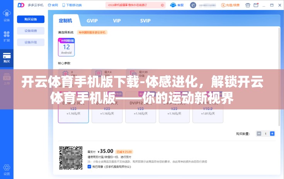Click the 专供国际服手游云手机 tag

pos(92,32)
